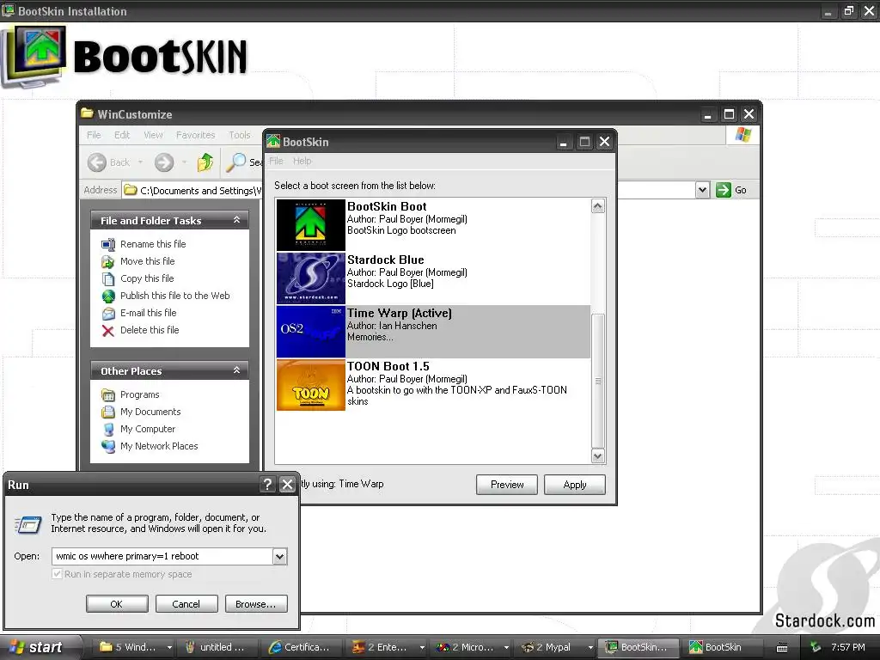Open Tools menu in WinCustomize window
The width and height of the screenshot is (880, 660).
240,135
